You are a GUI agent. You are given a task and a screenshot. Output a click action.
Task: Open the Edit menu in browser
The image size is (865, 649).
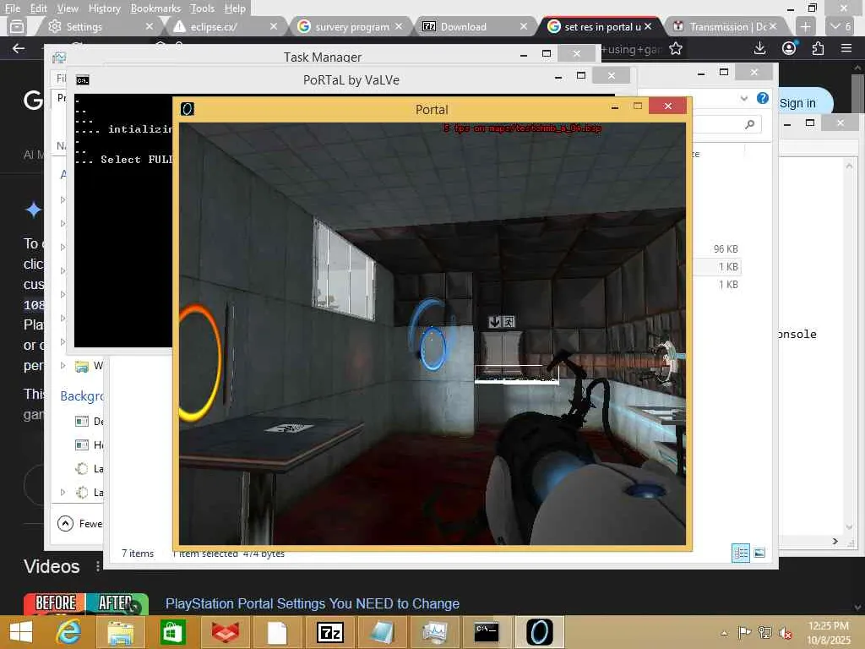[x=38, y=8]
